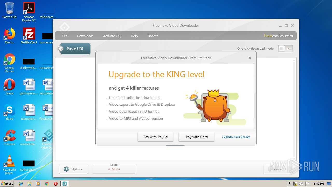332x187 pixels.
Task: Open the Downloads menu
Action: pyautogui.click(x=85, y=36)
